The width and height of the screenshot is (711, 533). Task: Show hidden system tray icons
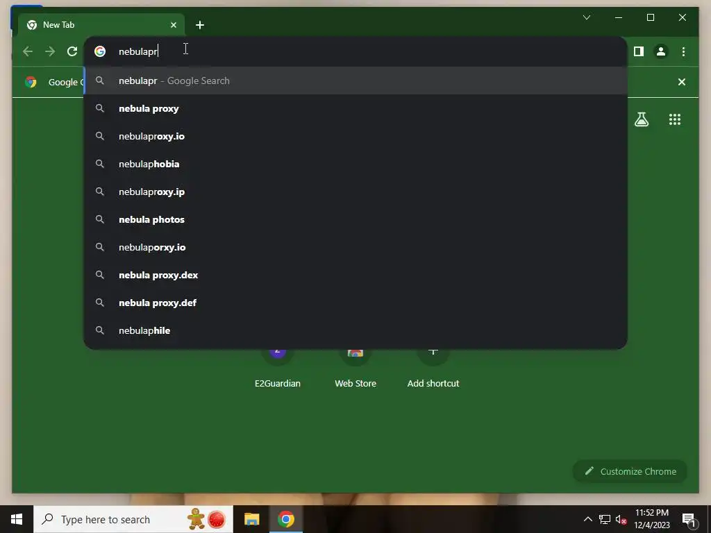click(x=587, y=519)
